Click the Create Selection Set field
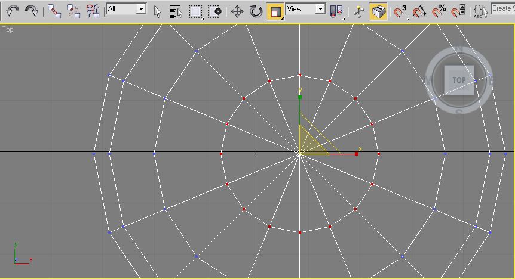Image resolution: width=515 pixels, height=279 pixels. [x=502, y=9]
